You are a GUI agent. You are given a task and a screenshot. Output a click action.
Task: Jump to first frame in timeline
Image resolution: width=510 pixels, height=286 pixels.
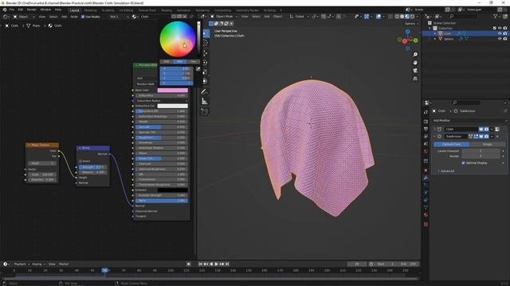click(200, 264)
